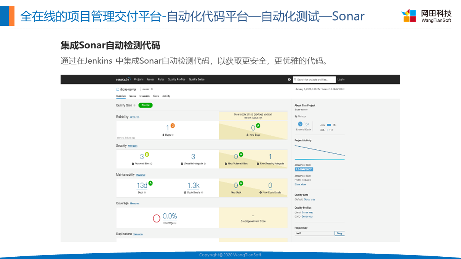Viewport: 461px width, 259px height.
Task: Click the 0.0% coverage value
Action: (x=170, y=216)
